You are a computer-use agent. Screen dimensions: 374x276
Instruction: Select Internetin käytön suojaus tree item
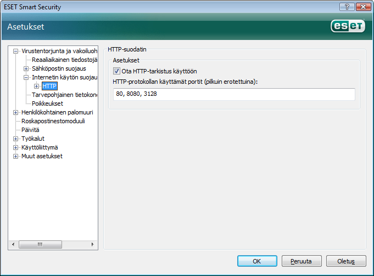(64, 77)
